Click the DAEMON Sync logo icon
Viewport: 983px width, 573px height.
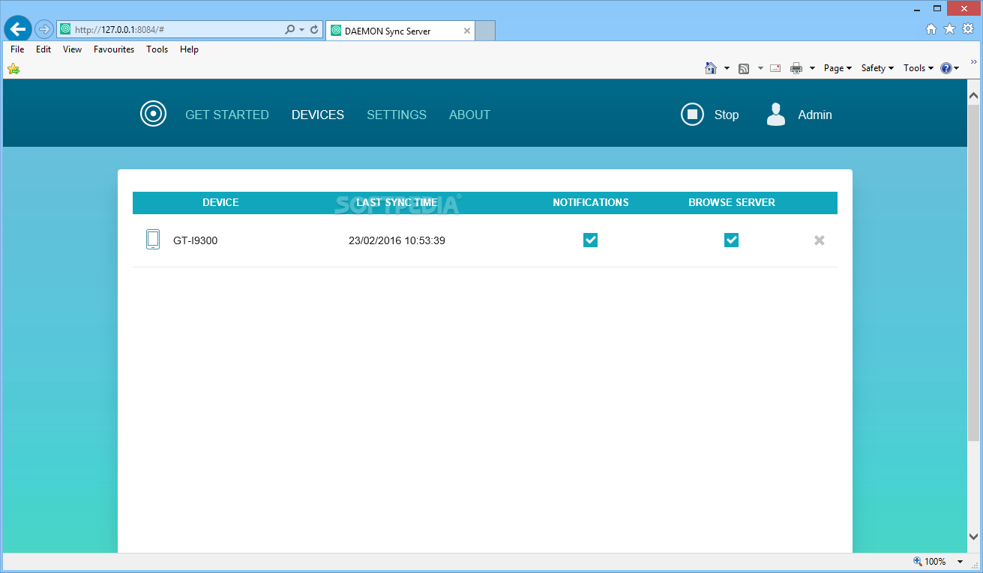click(153, 114)
